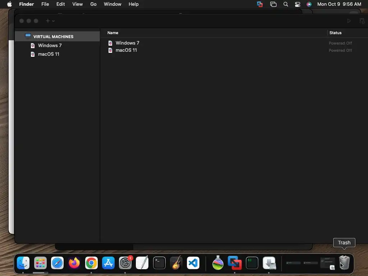
Task: Click the date and time in menu bar
Action: tap(339, 4)
